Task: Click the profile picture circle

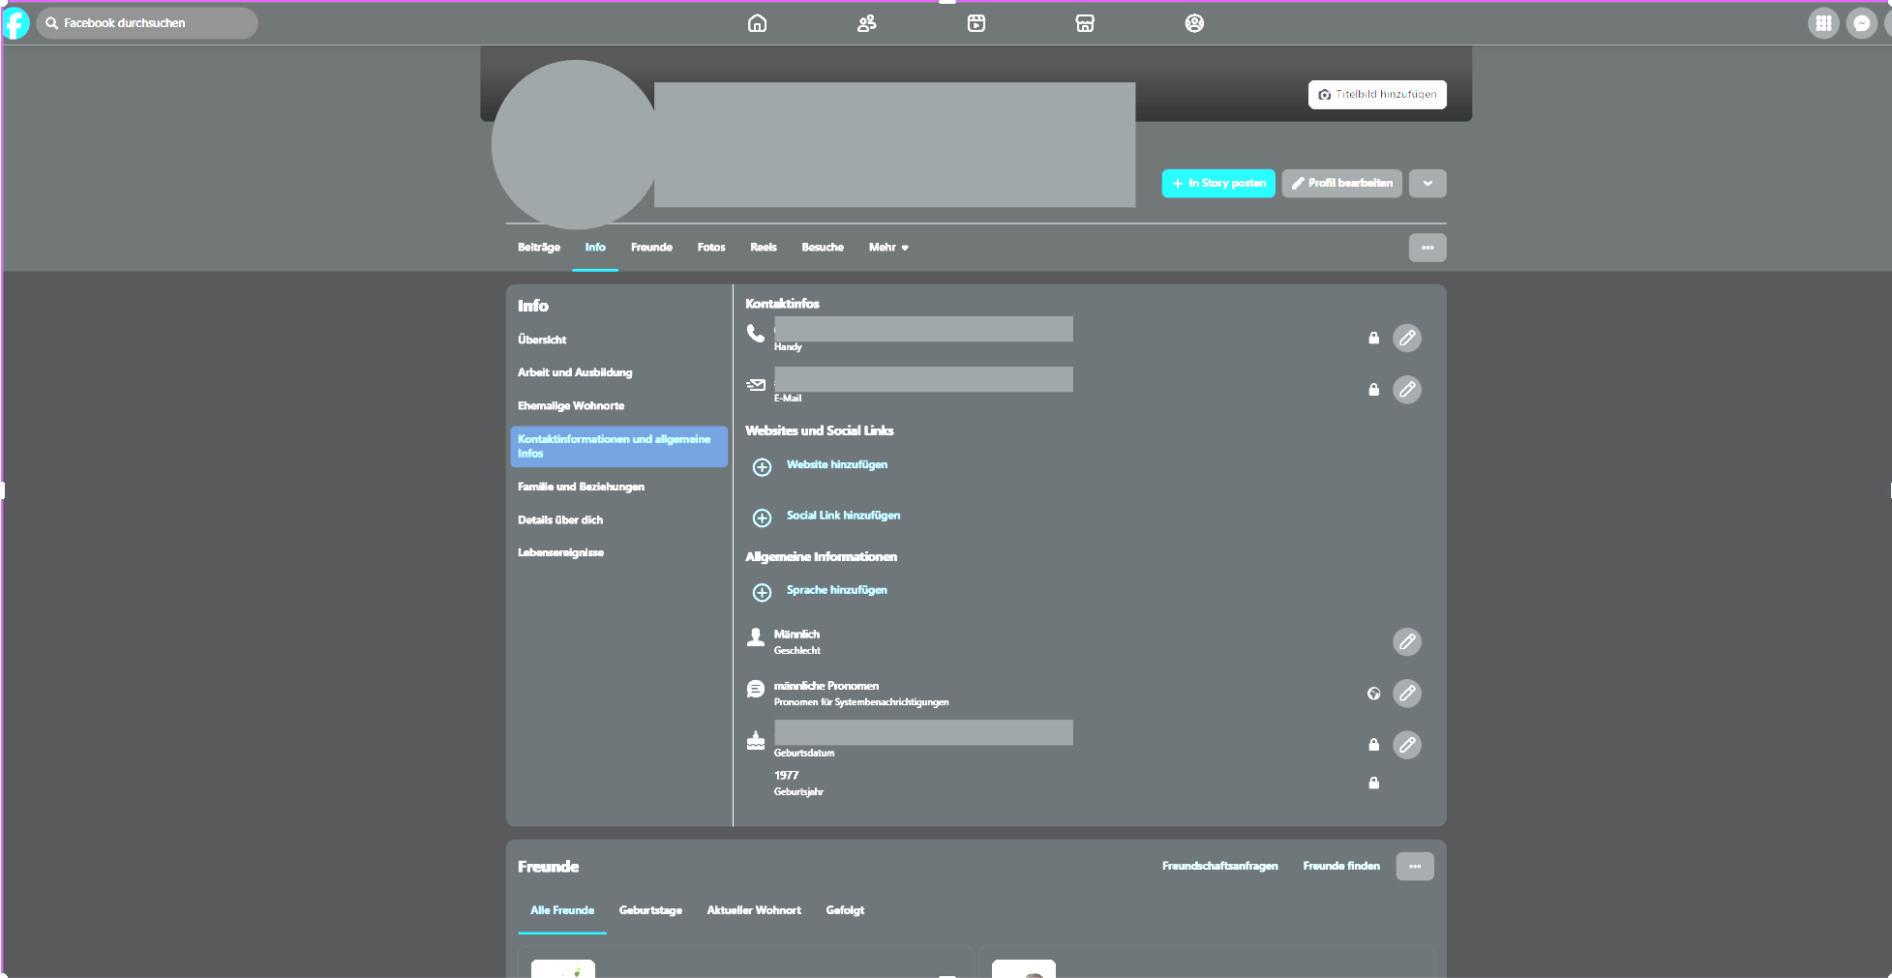Action: coord(576,145)
